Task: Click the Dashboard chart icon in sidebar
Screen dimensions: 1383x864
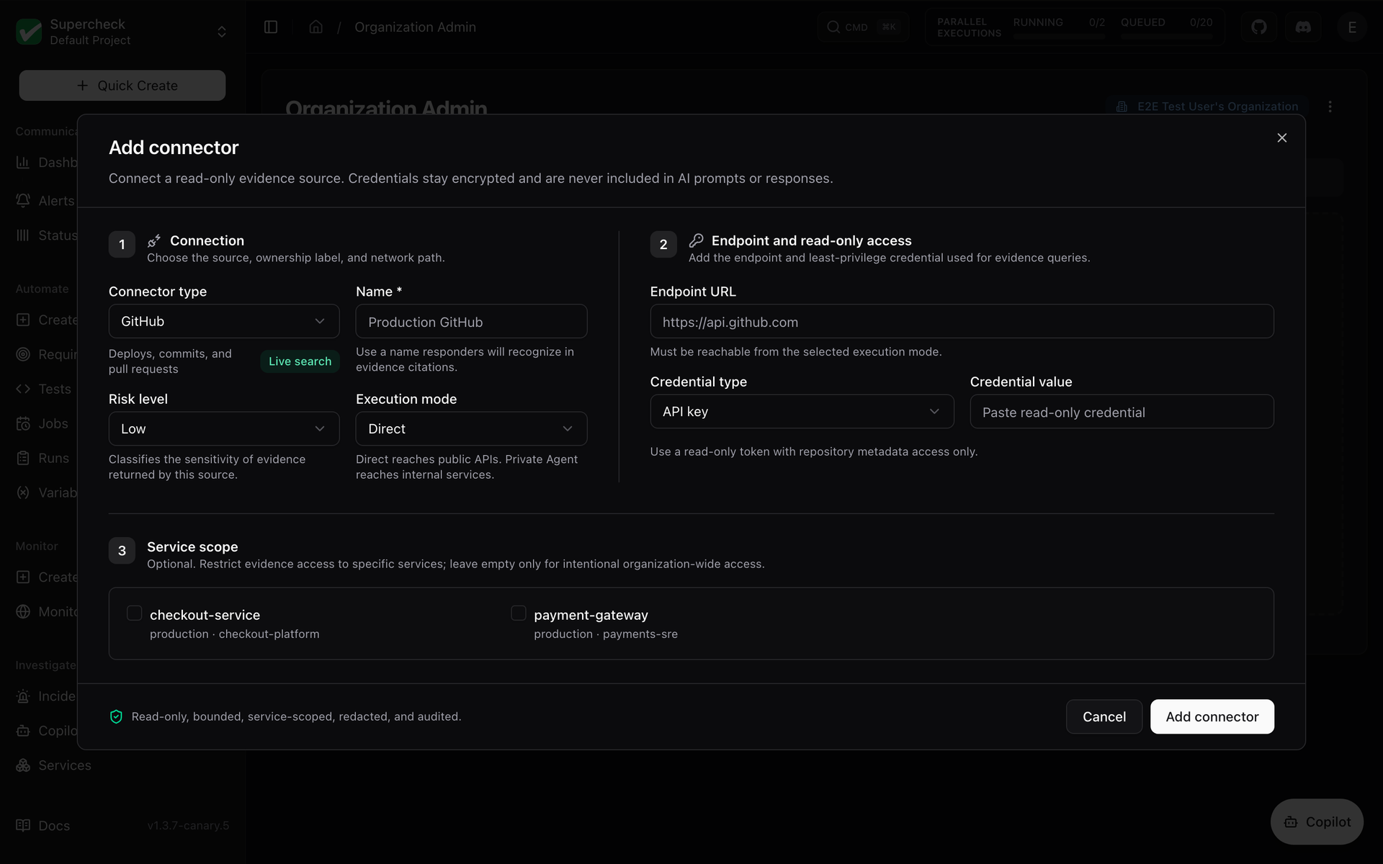Action: (23, 163)
